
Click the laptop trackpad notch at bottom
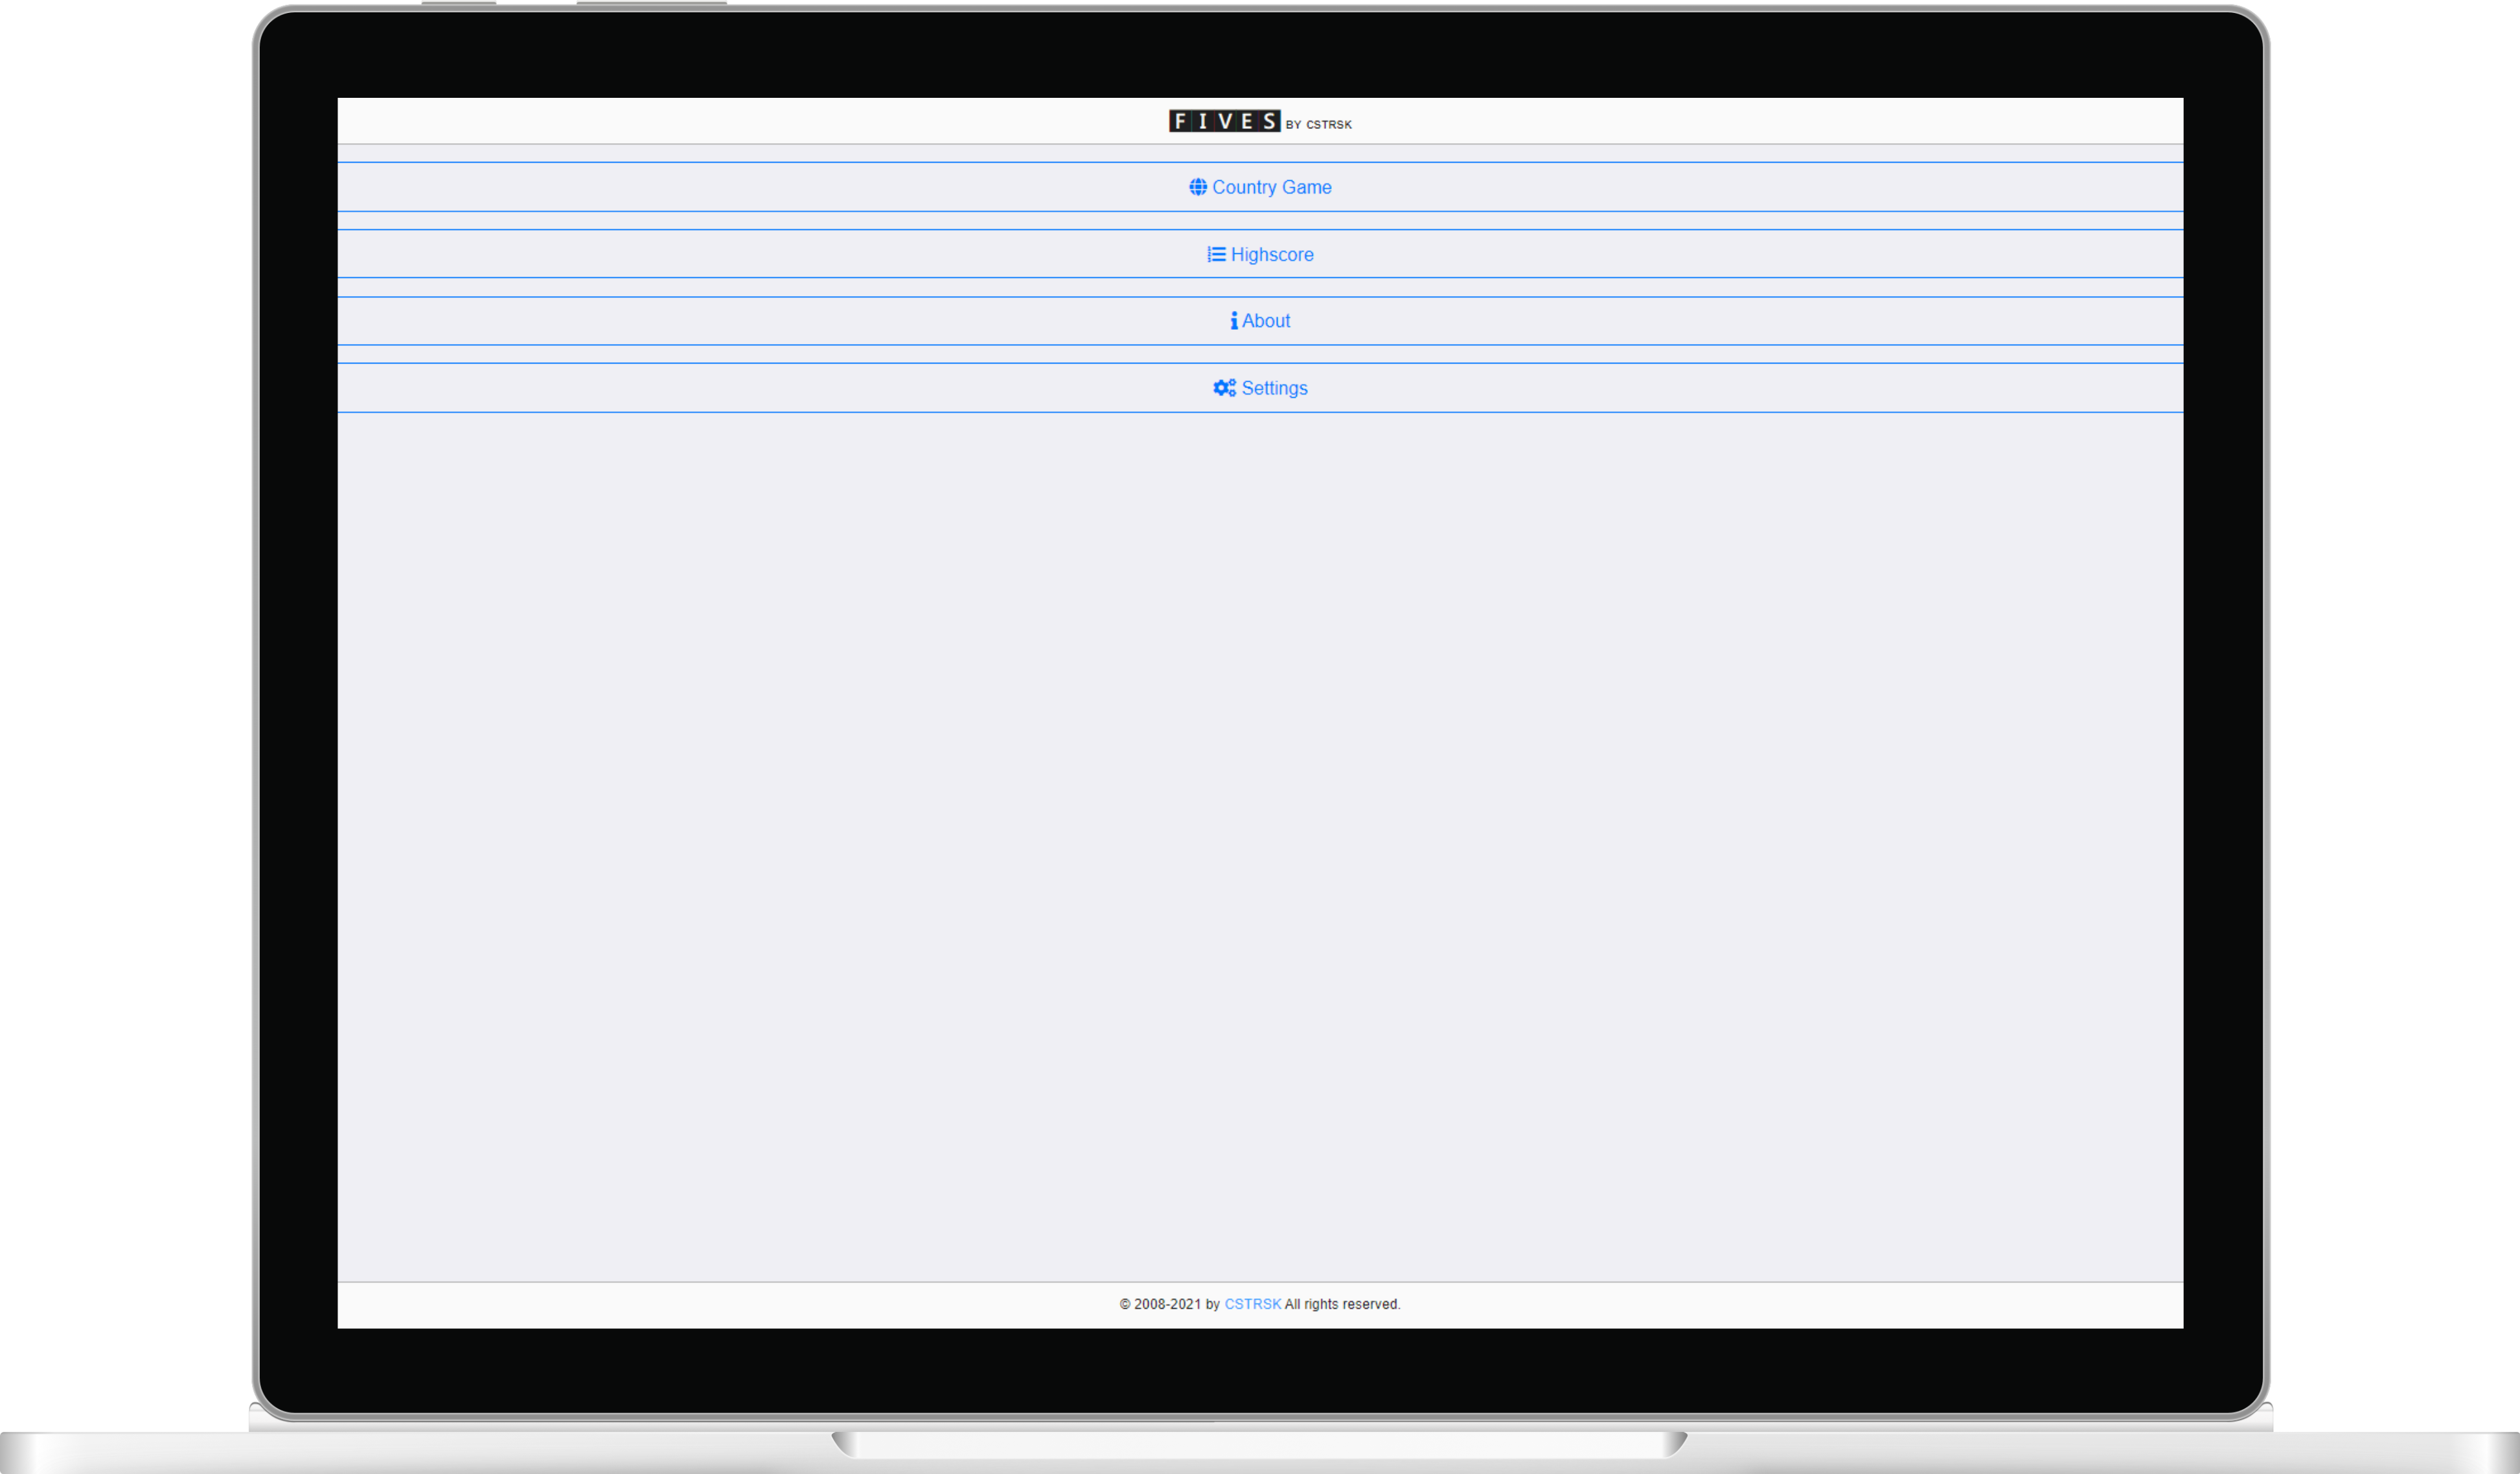1260,1444
